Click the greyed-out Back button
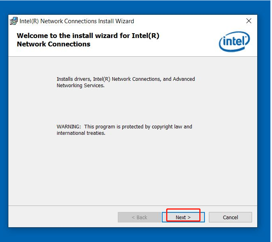Viewport: 272px width, 242px height. (x=139, y=217)
